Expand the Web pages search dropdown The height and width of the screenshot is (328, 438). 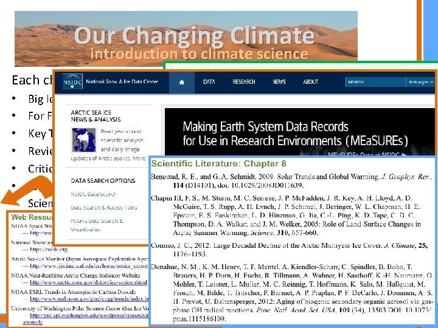[420, 82]
